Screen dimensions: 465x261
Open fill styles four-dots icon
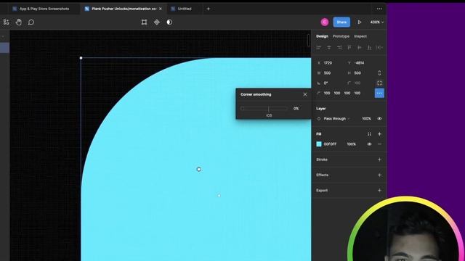point(369,134)
